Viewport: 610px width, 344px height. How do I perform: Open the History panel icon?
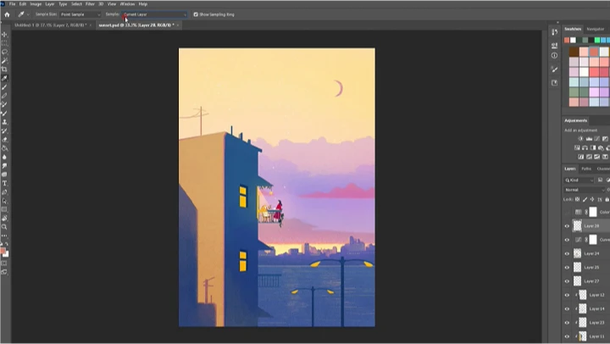pyautogui.click(x=554, y=32)
